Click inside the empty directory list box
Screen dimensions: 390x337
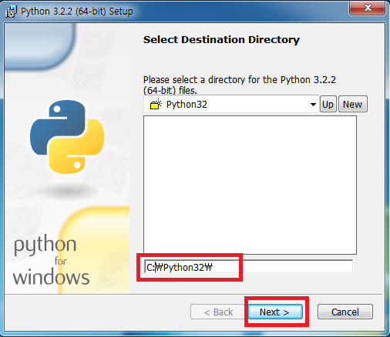click(250, 185)
